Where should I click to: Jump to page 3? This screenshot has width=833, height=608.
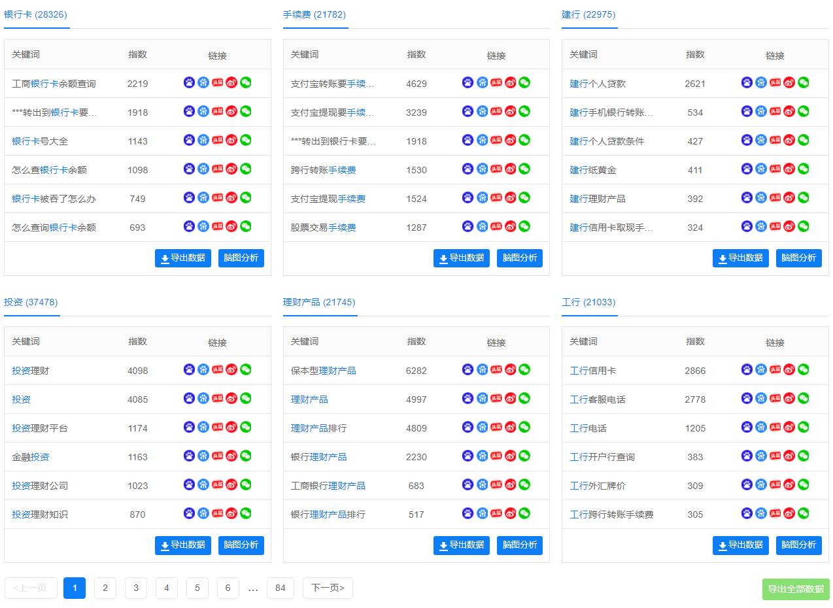(x=136, y=588)
